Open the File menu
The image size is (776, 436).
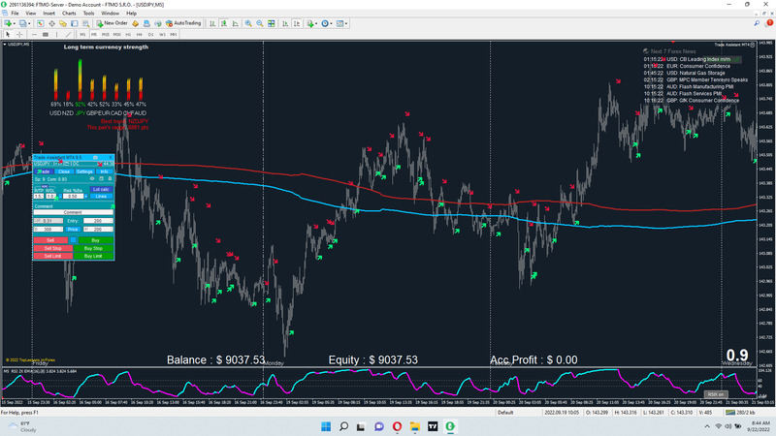(x=15, y=14)
